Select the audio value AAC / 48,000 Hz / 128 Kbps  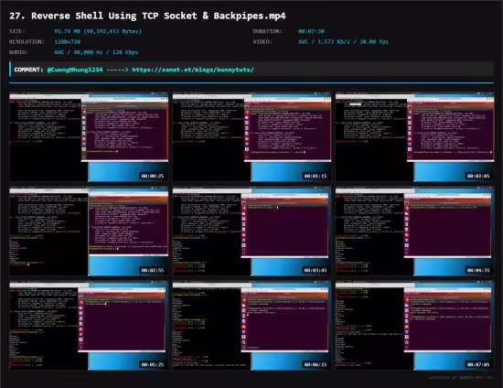(96, 52)
